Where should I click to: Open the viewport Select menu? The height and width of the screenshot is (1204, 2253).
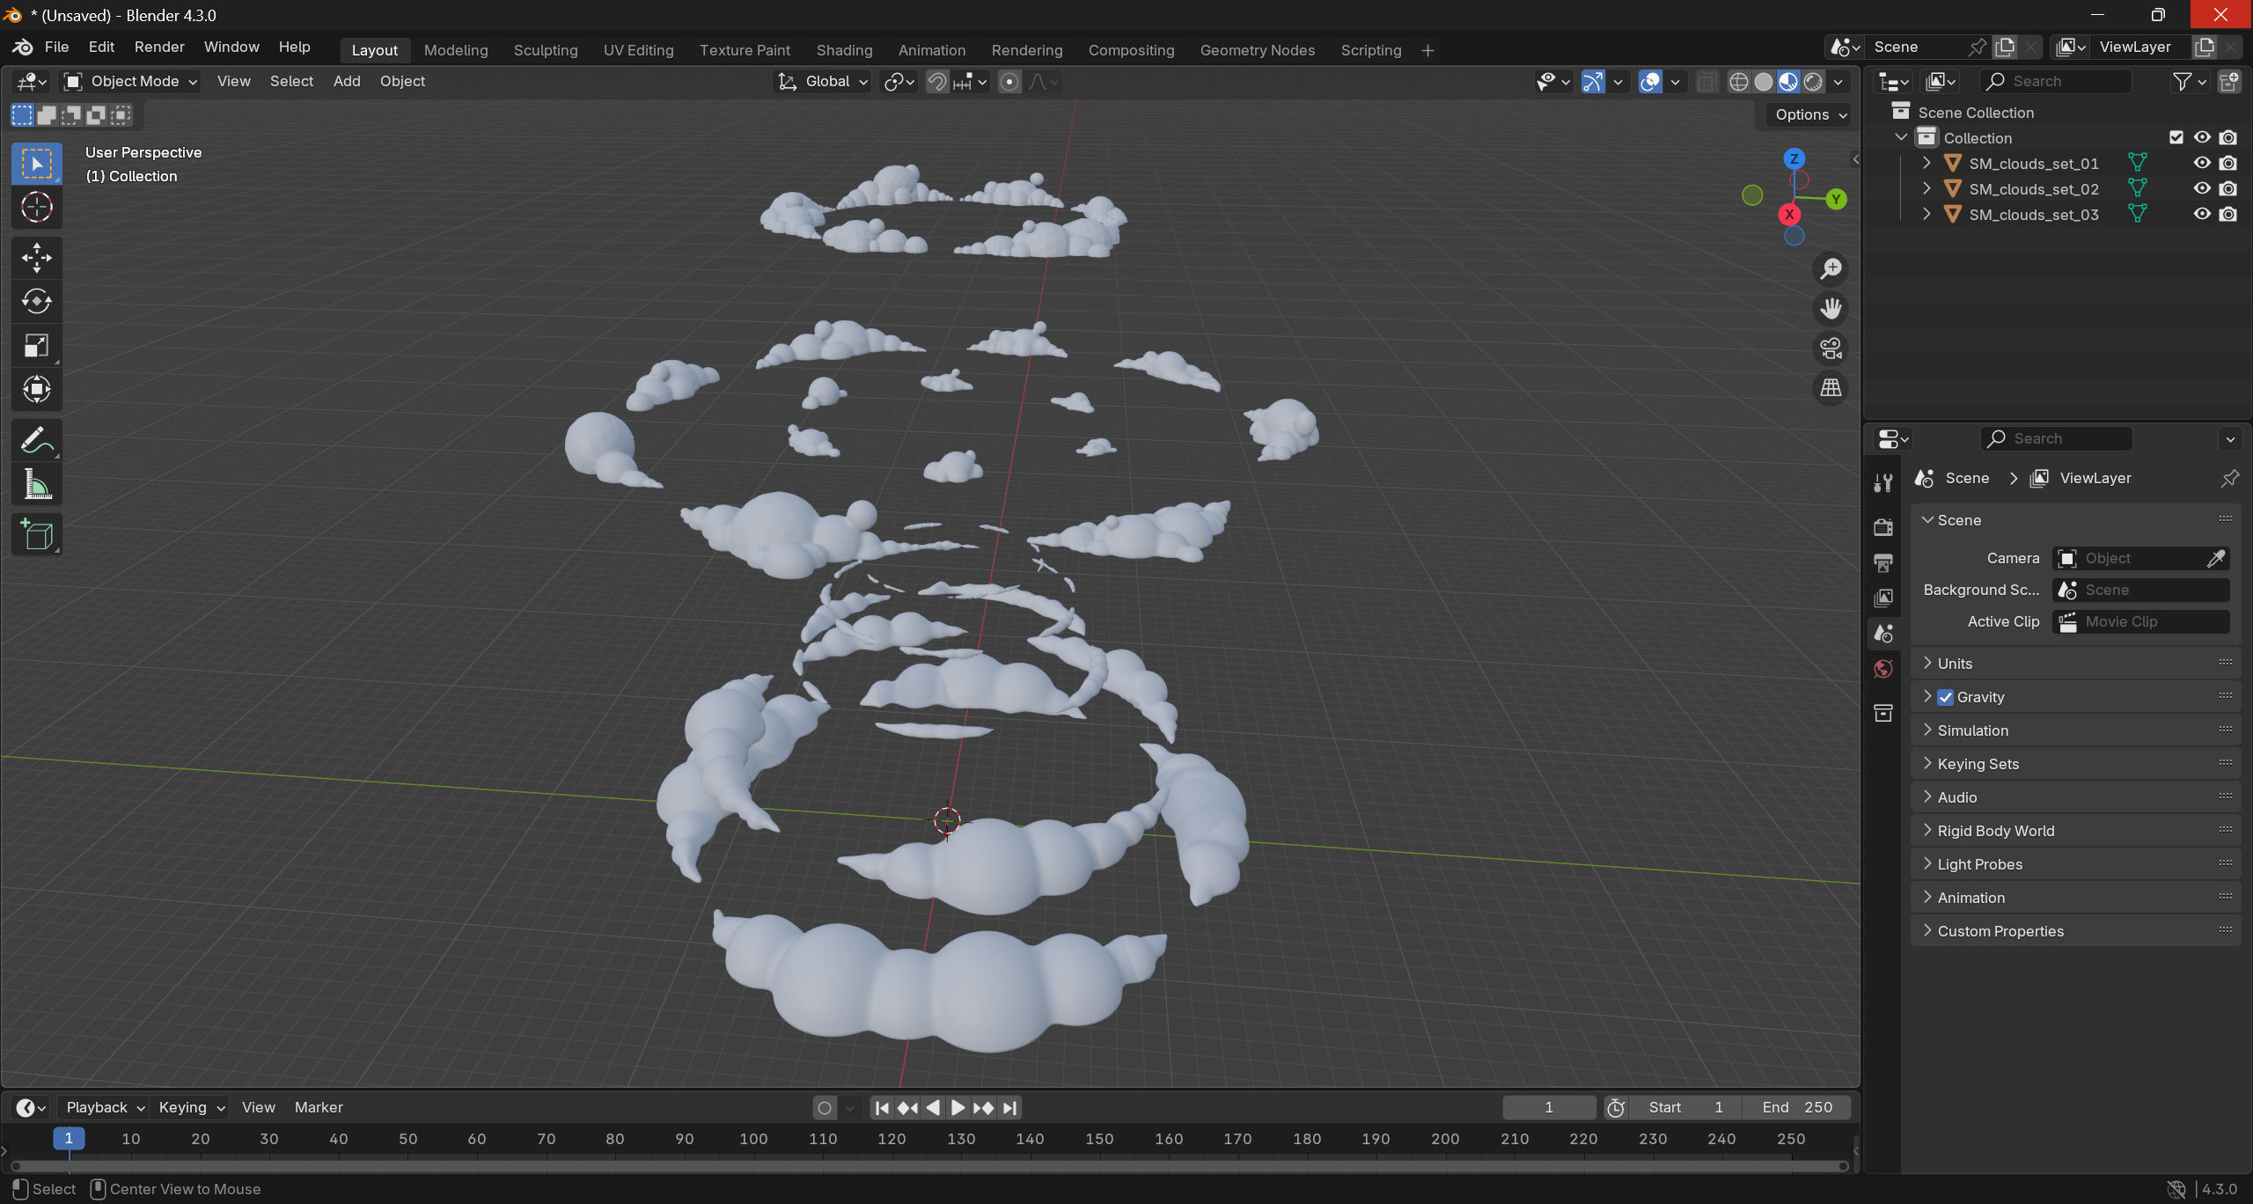click(x=291, y=82)
